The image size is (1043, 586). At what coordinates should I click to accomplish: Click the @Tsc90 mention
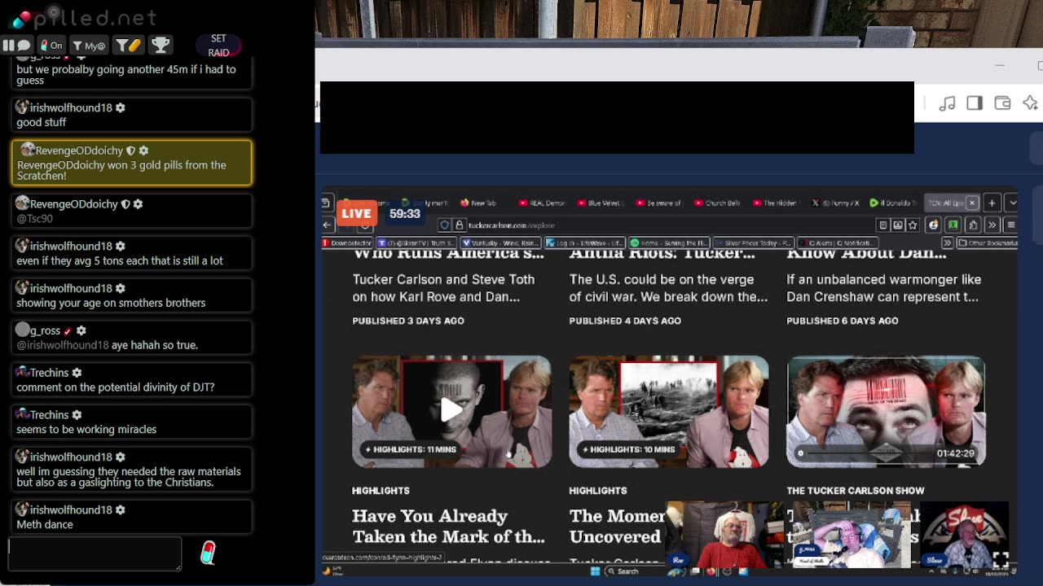[34, 218]
